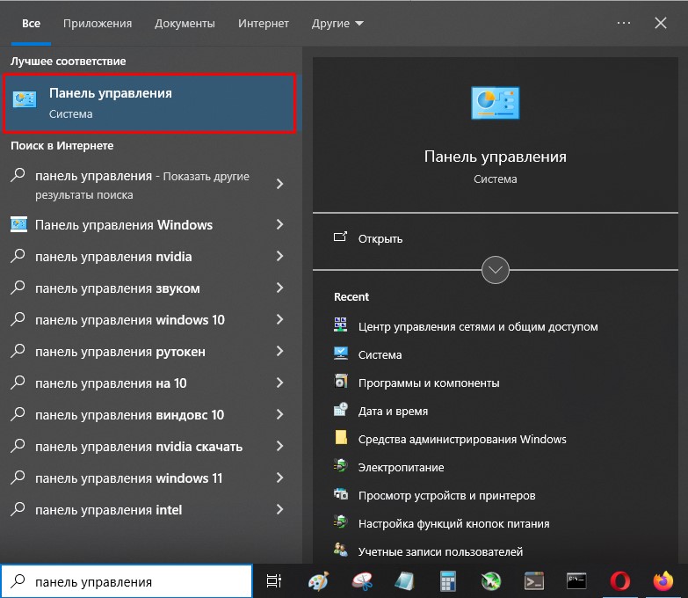
Task: Open Command Prompt from the taskbar
Action: coord(576,581)
